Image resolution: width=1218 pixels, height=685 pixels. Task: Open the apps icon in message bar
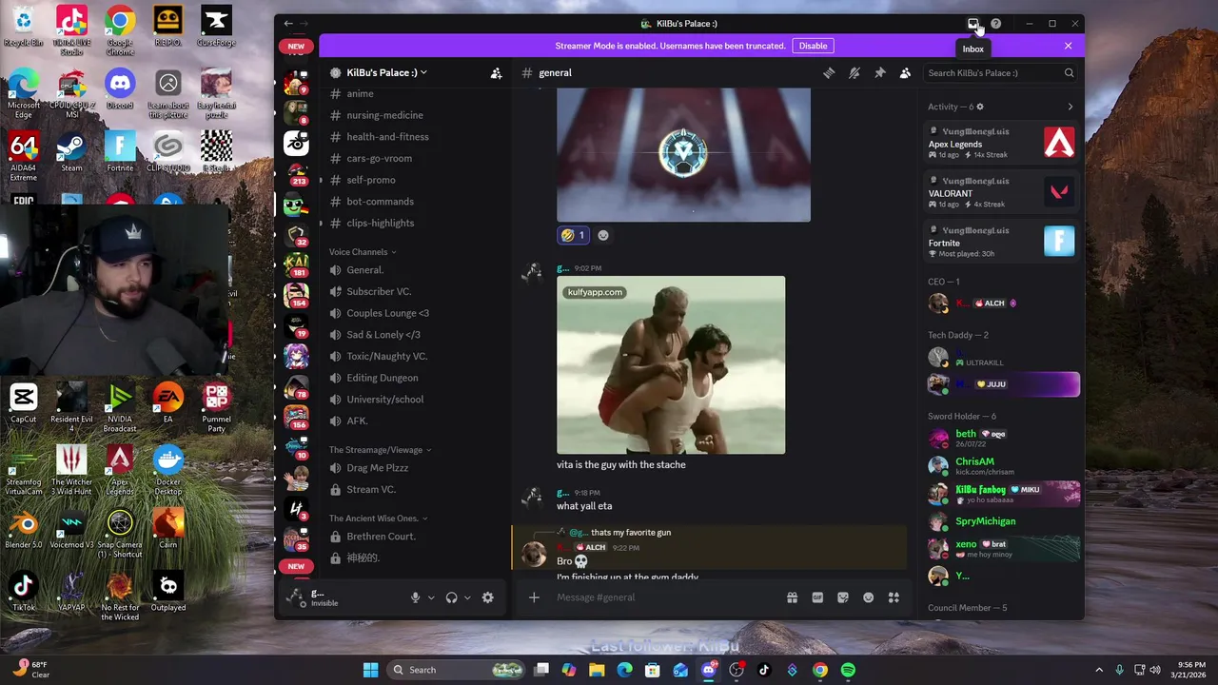click(894, 597)
